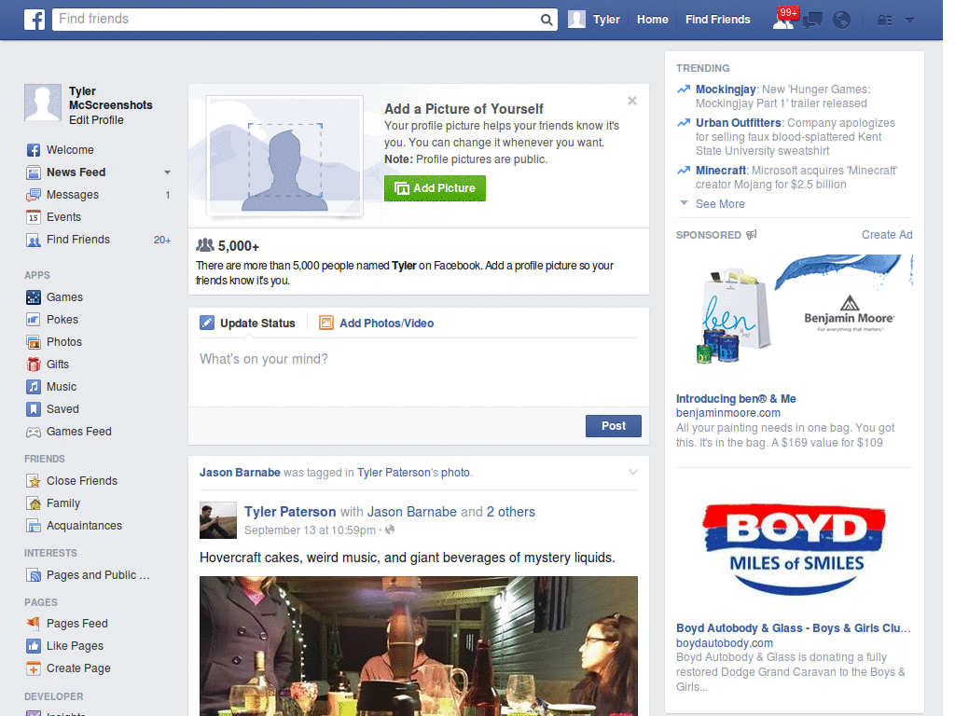Click the Events calendar icon

pos(34,217)
